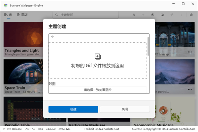
Task: Open the display preferences monitor icon
Action: (x=162, y=15)
